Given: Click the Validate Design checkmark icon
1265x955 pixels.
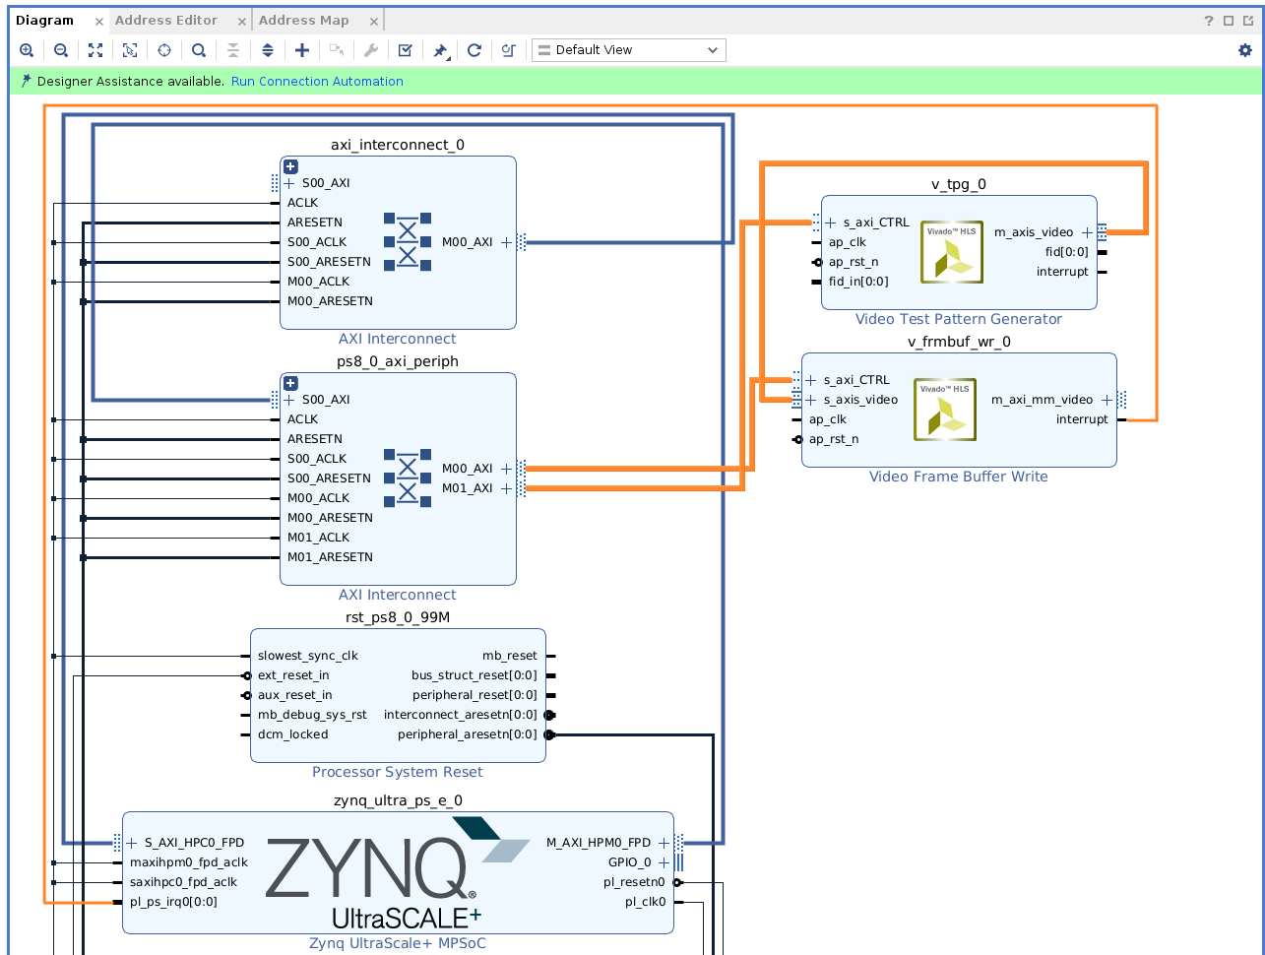Looking at the screenshot, I should [x=405, y=50].
